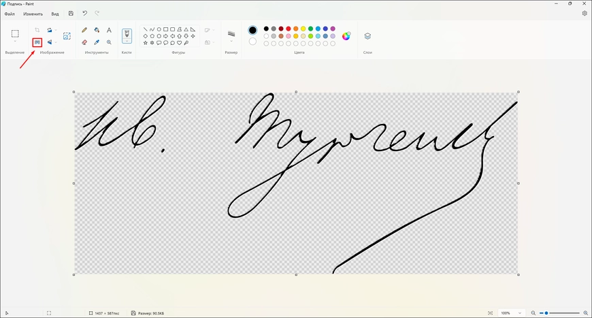Expand the Brushes type dropdown
This screenshot has height=318, width=592.
pos(127,41)
